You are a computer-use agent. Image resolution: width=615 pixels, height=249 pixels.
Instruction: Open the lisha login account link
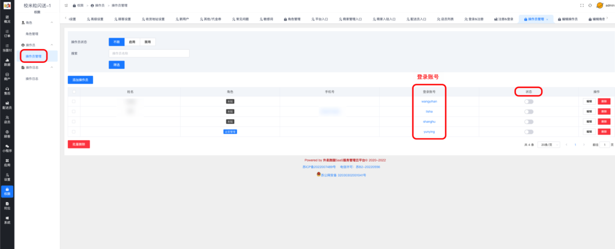pos(429,112)
